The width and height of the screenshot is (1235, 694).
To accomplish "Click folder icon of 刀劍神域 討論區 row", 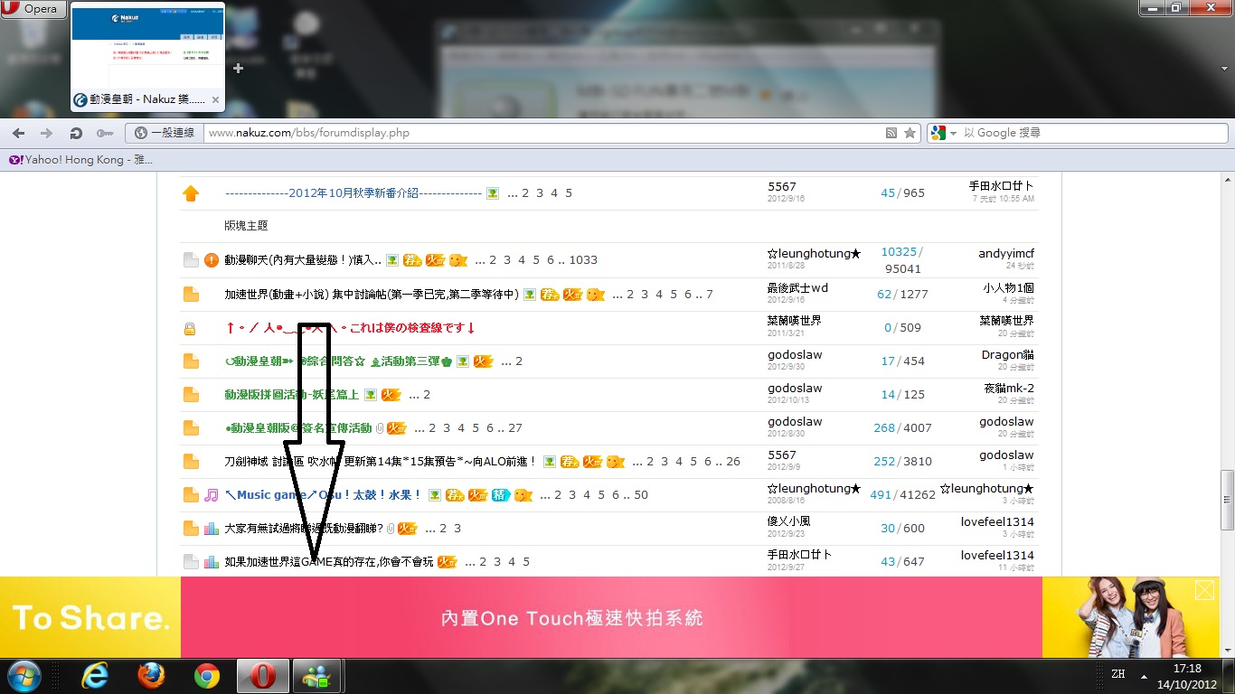I will (x=191, y=462).
